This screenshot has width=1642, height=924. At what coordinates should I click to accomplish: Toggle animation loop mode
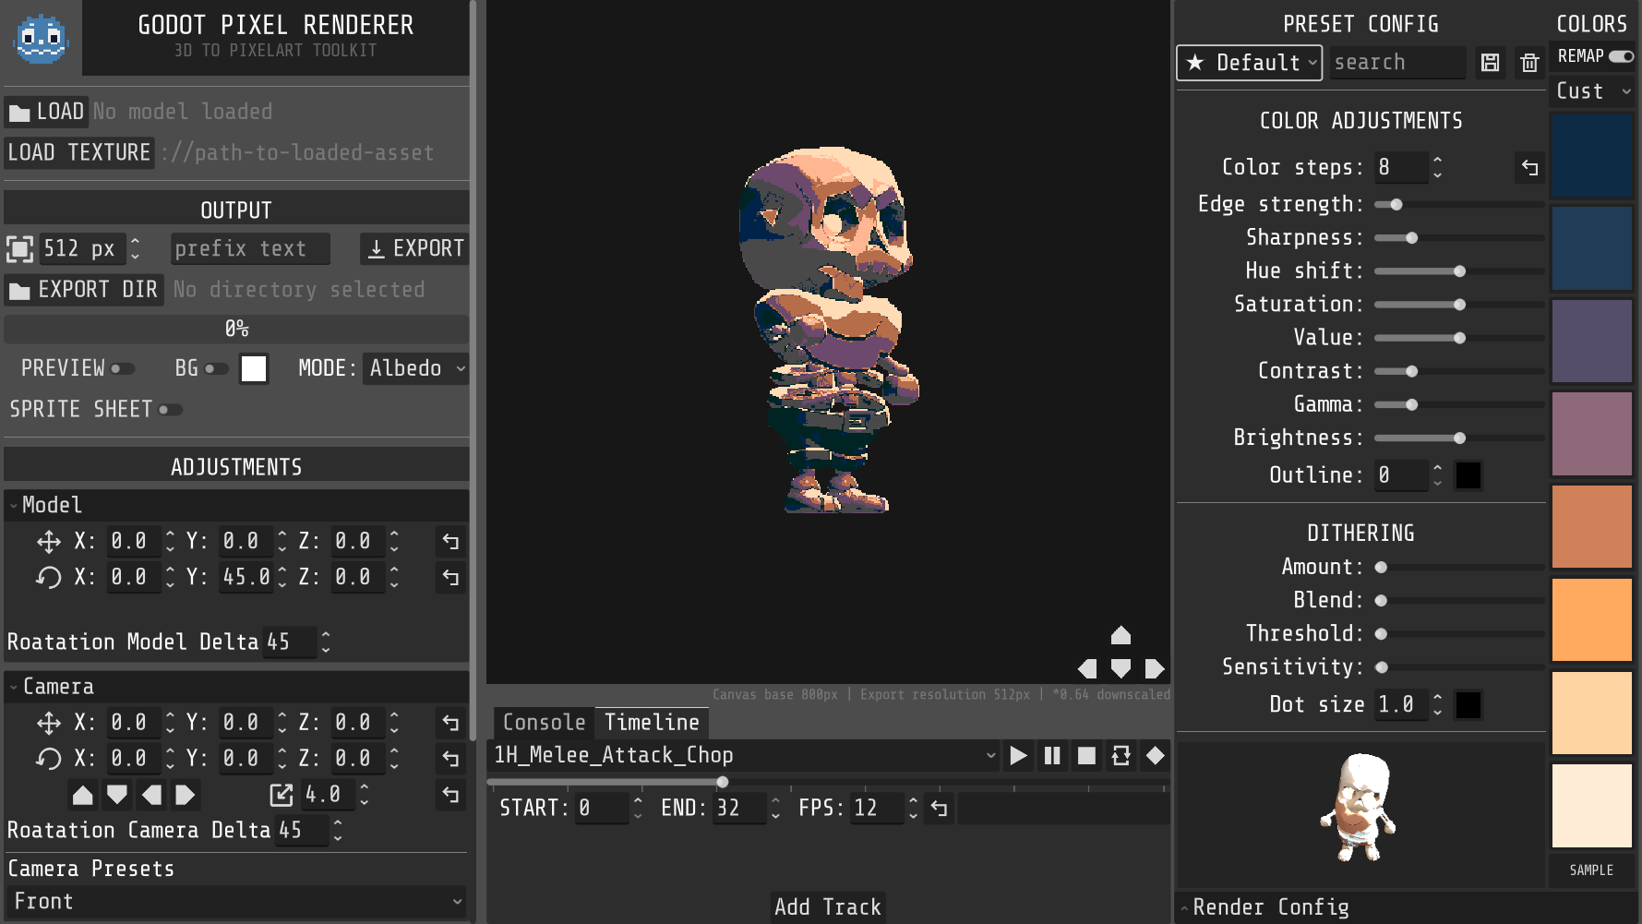1121,756
